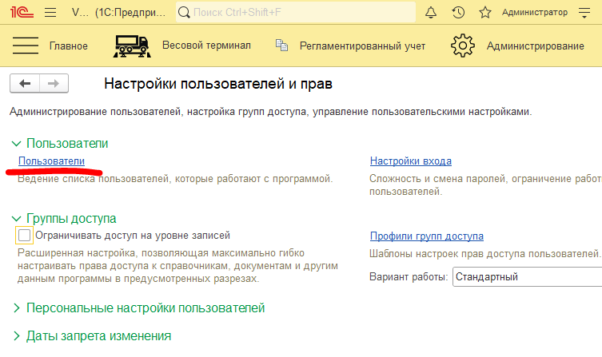Expand Даты запрета изменения section
The image size is (602, 357).
(x=16, y=336)
